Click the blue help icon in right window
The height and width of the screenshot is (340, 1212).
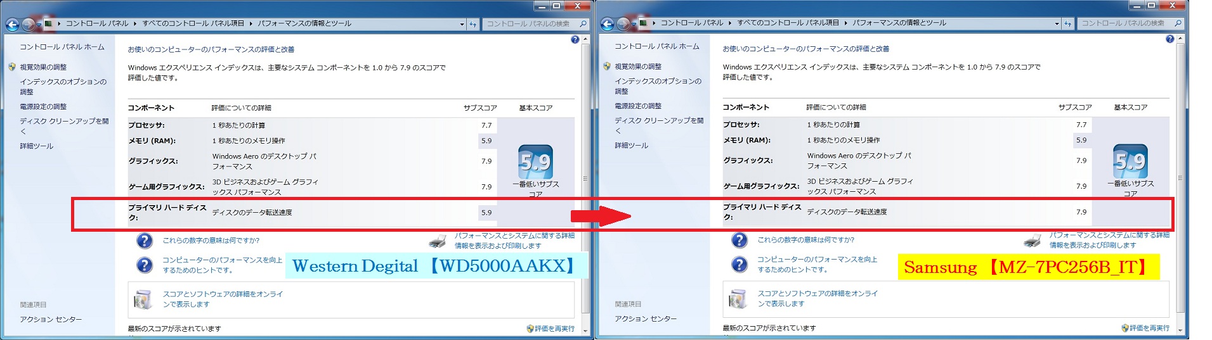[x=1170, y=39]
